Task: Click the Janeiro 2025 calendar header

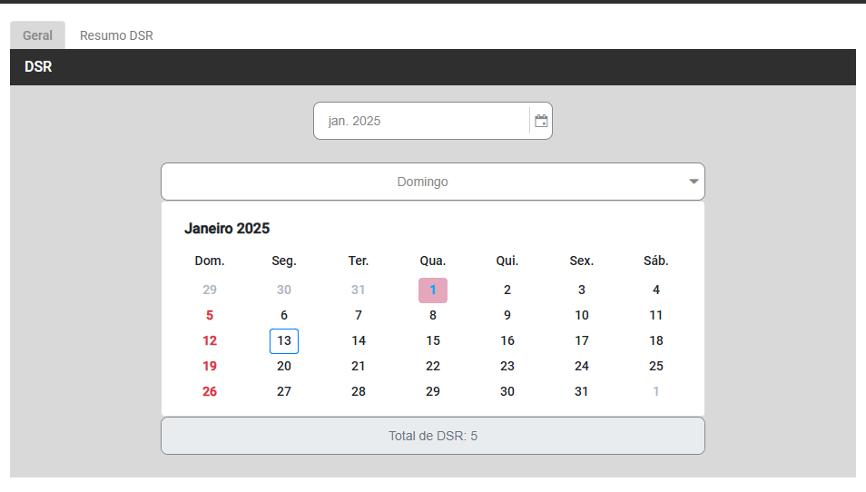Action: [227, 229]
